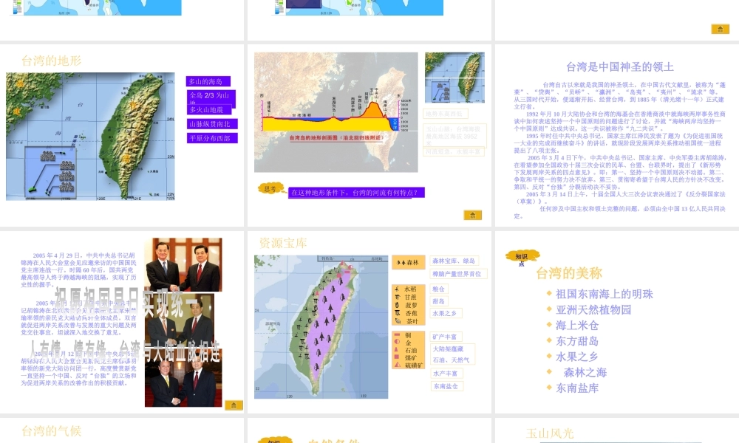Click the 森林宝库、绿岛 label
Screen dimensions: 739x443
(x=454, y=261)
